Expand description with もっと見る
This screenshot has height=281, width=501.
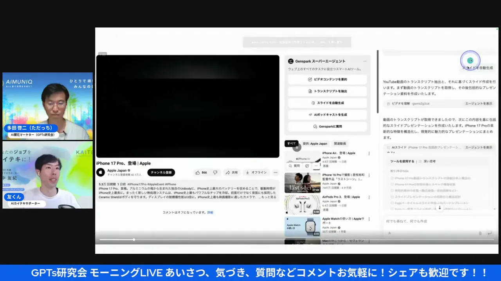[269, 197]
